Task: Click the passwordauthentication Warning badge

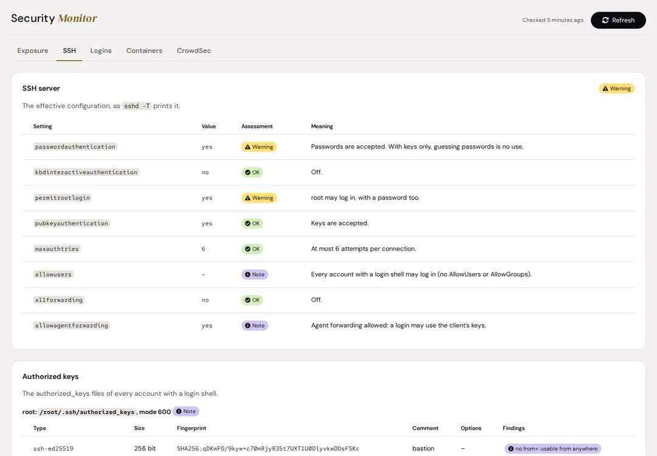Action: coord(259,147)
